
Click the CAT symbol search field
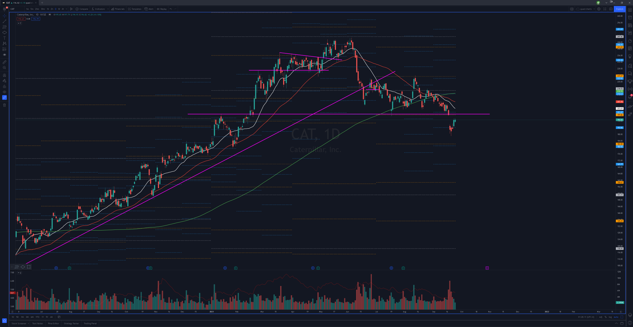pos(17,9)
